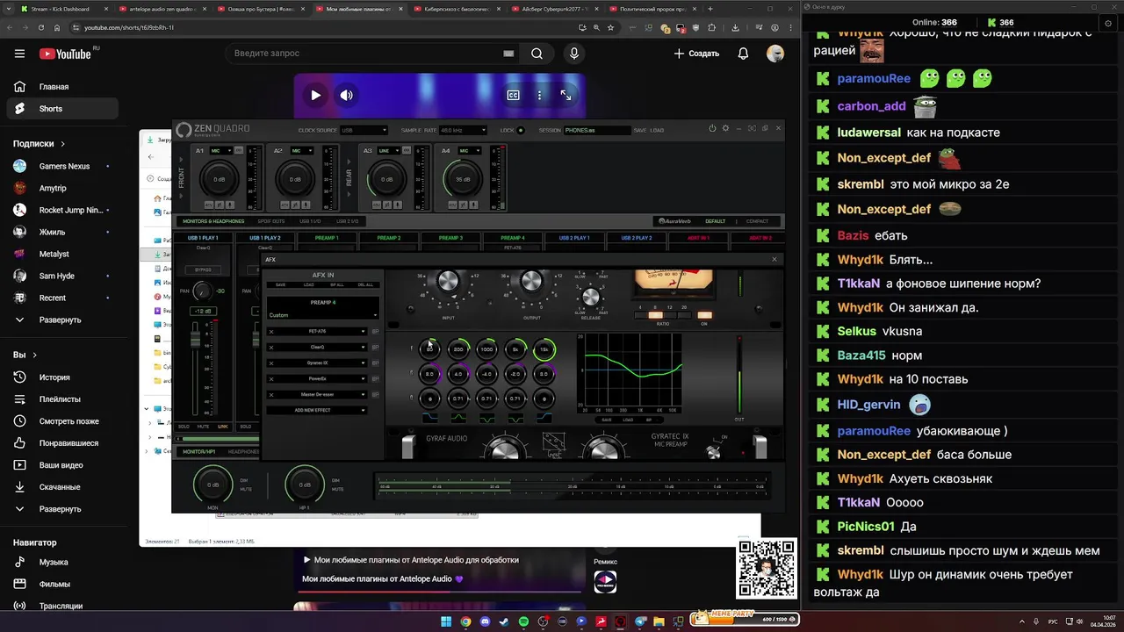Click the YouTube search magnifier button
The image size is (1124, 632).
tap(537, 54)
